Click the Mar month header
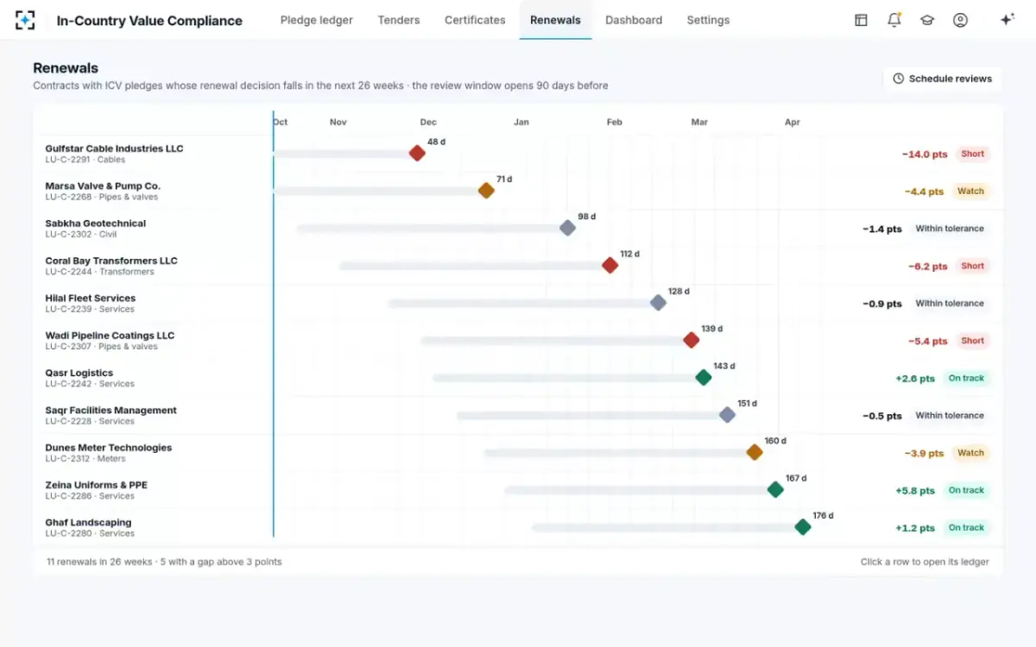 click(x=699, y=122)
